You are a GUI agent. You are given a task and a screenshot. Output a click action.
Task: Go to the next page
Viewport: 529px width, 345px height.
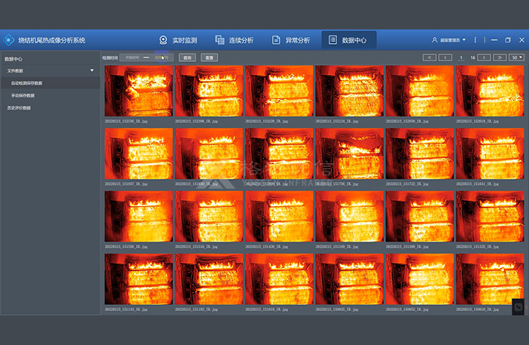click(x=486, y=57)
